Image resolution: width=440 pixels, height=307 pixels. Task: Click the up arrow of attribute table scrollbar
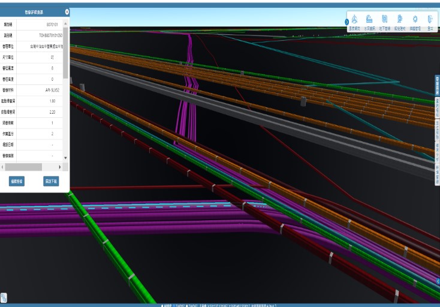65,23
